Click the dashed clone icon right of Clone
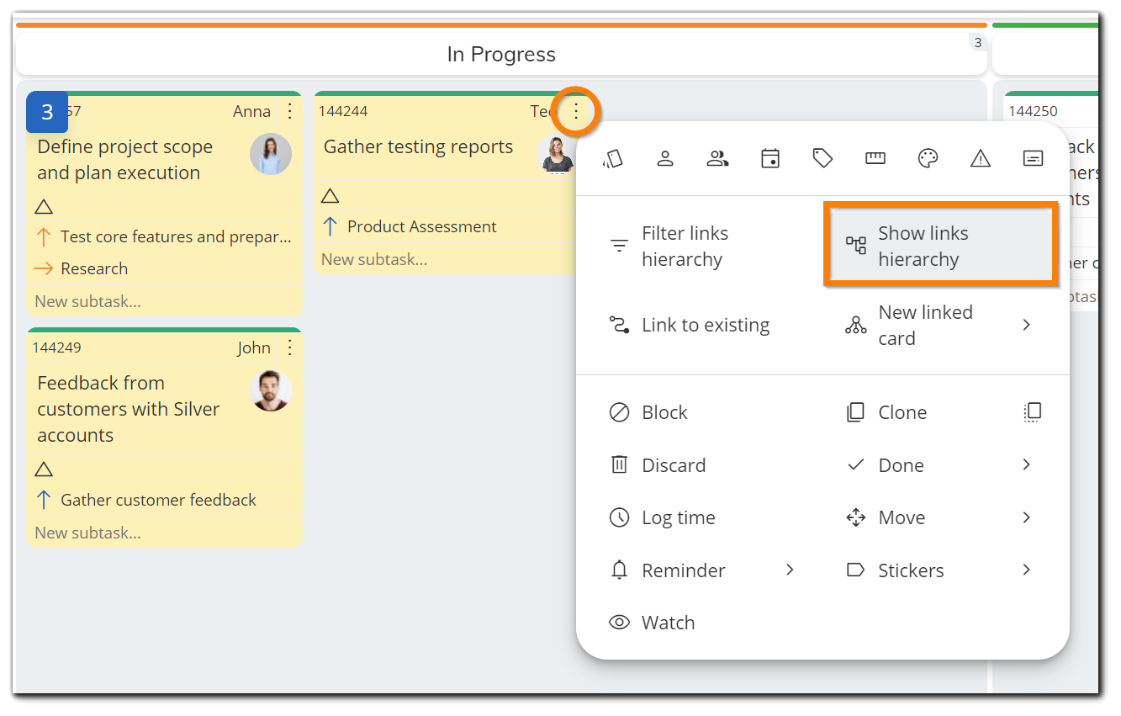 click(x=1033, y=412)
